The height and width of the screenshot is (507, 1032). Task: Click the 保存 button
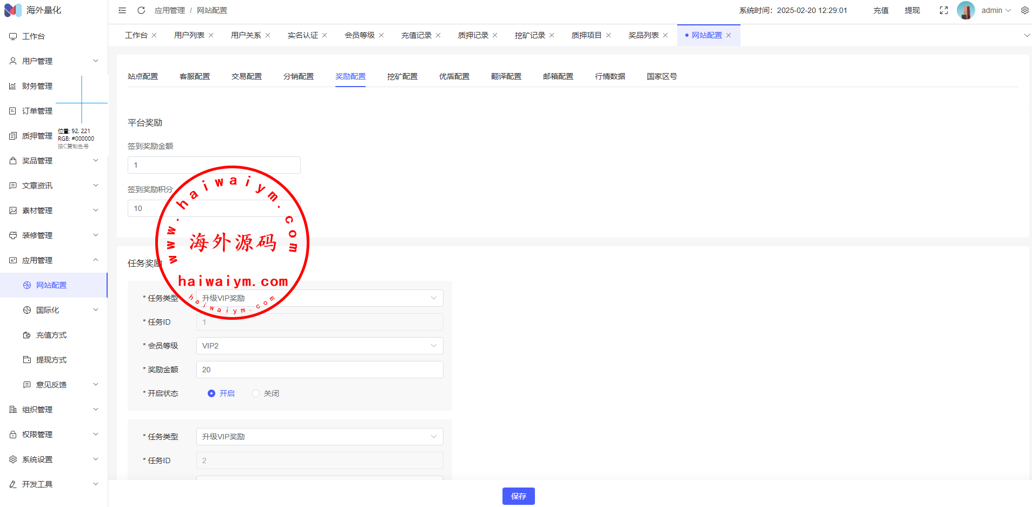click(518, 496)
